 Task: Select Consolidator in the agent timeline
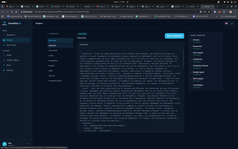pyautogui.click(x=198, y=85)
